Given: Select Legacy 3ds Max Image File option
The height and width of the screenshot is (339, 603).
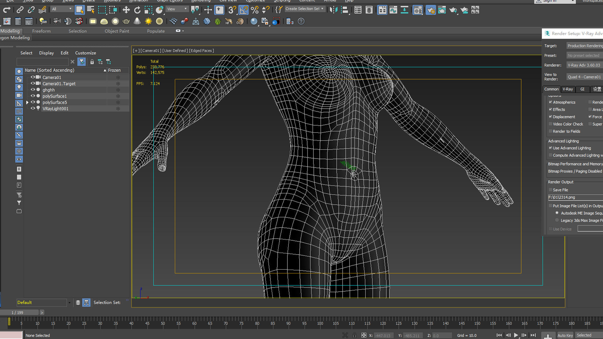Looking at the screenshot, I should [557, 220].
